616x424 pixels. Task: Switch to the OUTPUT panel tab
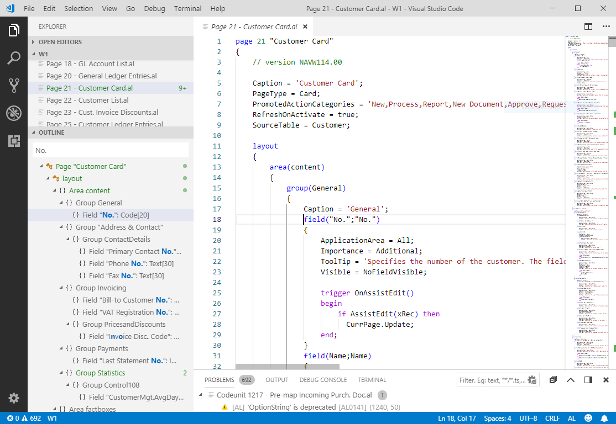277,380
